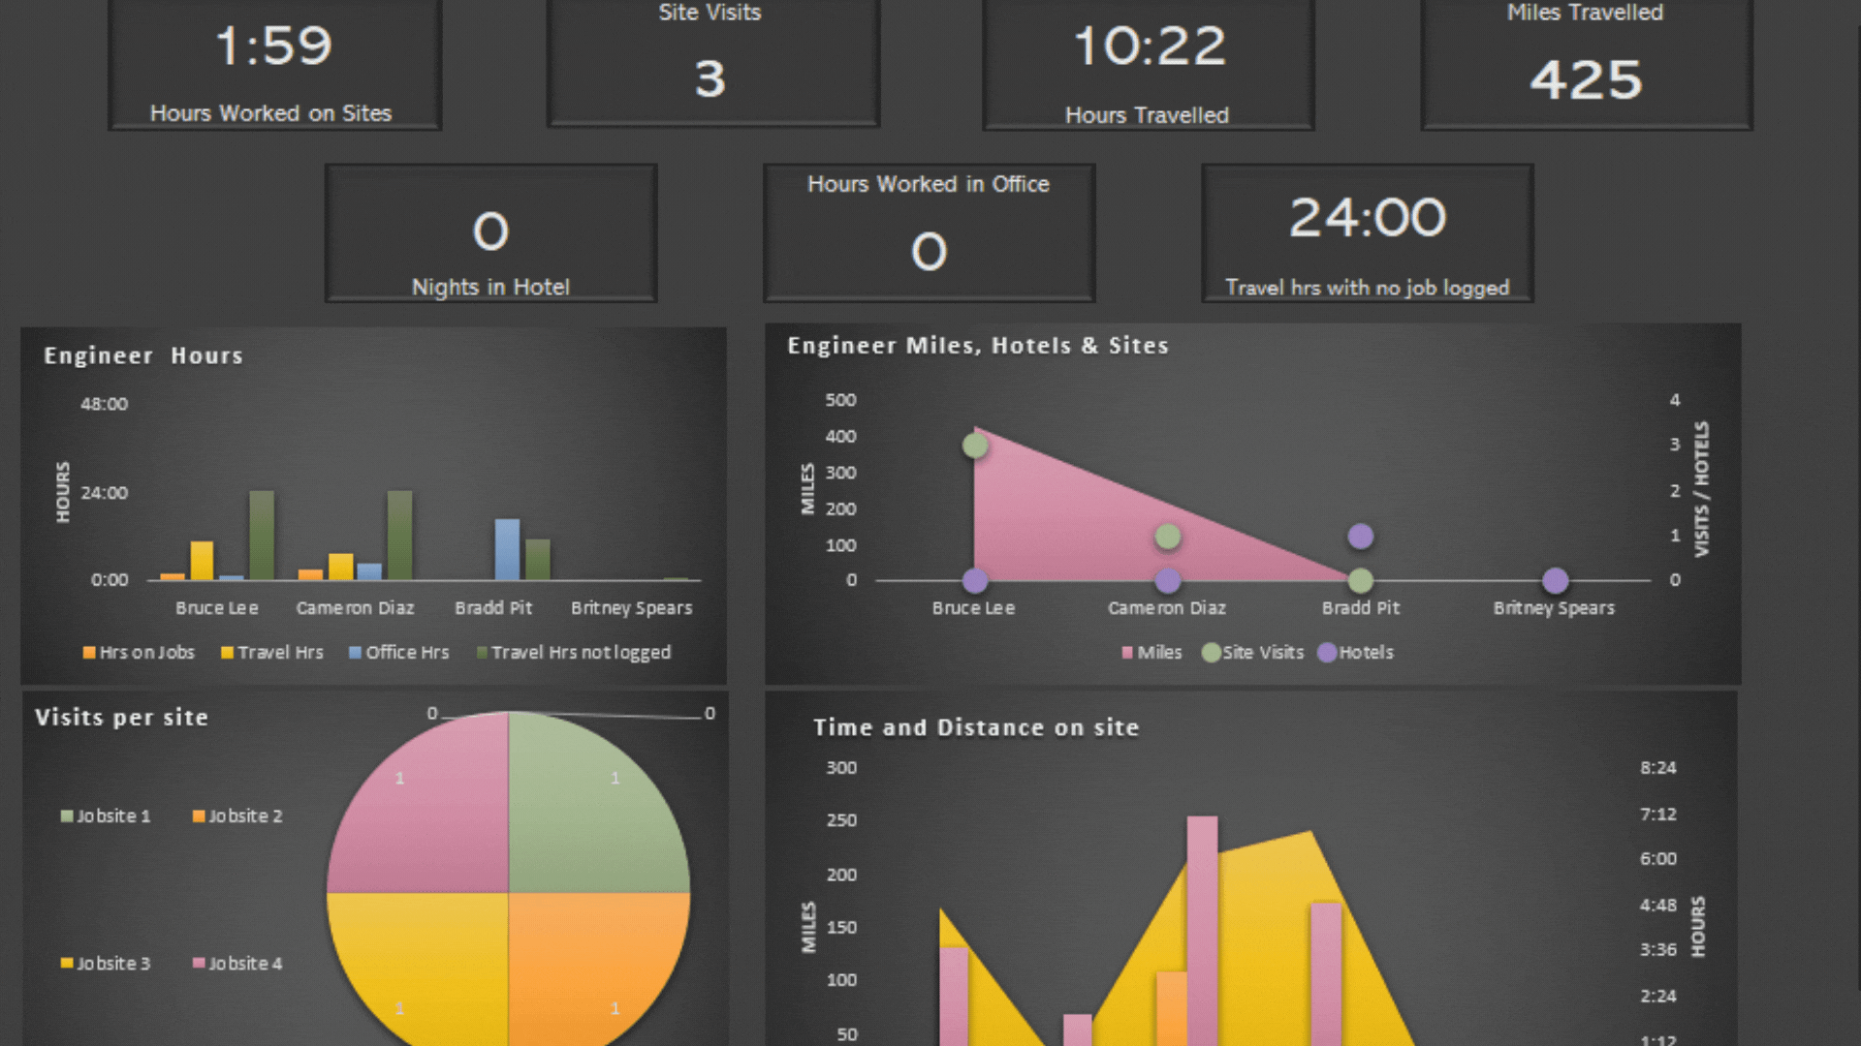Click the Engineer Hours chart title

[143, 355]
